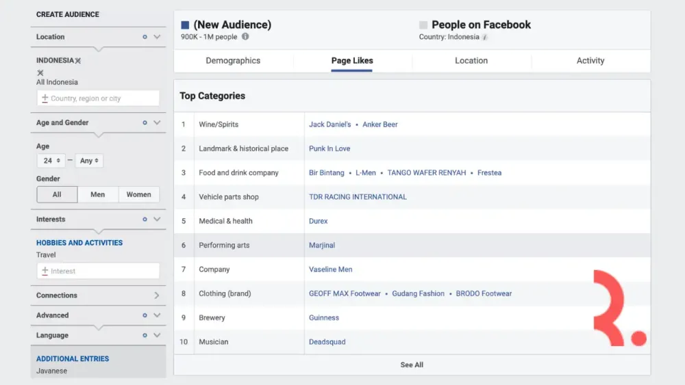Click the Language section circle icon
The width and height of the screenshot is (685, 385).
145,335
